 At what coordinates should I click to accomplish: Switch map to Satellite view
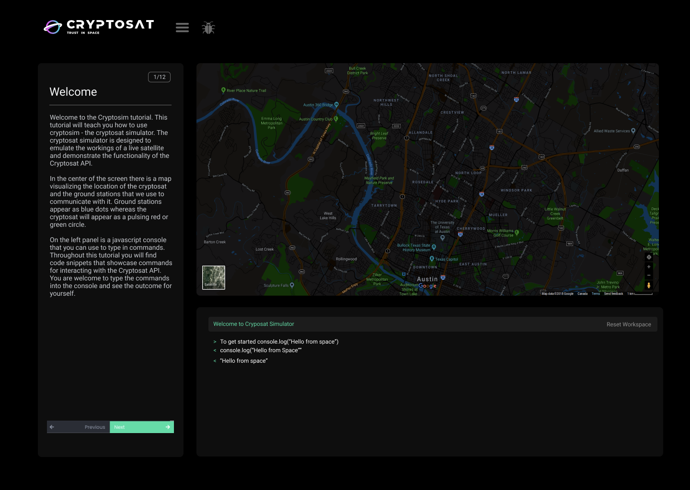point(214,278)
